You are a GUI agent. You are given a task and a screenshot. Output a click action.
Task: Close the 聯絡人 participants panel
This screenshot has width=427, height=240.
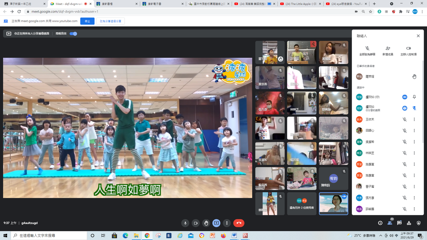(x=418, y=36)
